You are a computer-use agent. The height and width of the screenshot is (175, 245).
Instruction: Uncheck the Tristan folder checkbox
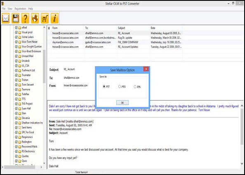point(16,80)
